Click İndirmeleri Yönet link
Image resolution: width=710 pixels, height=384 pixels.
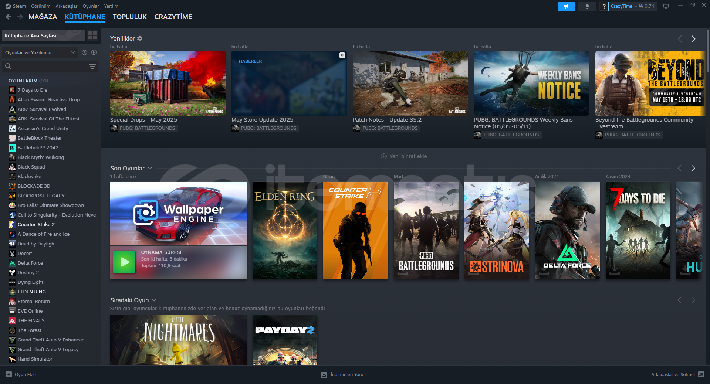pos(348,374)
